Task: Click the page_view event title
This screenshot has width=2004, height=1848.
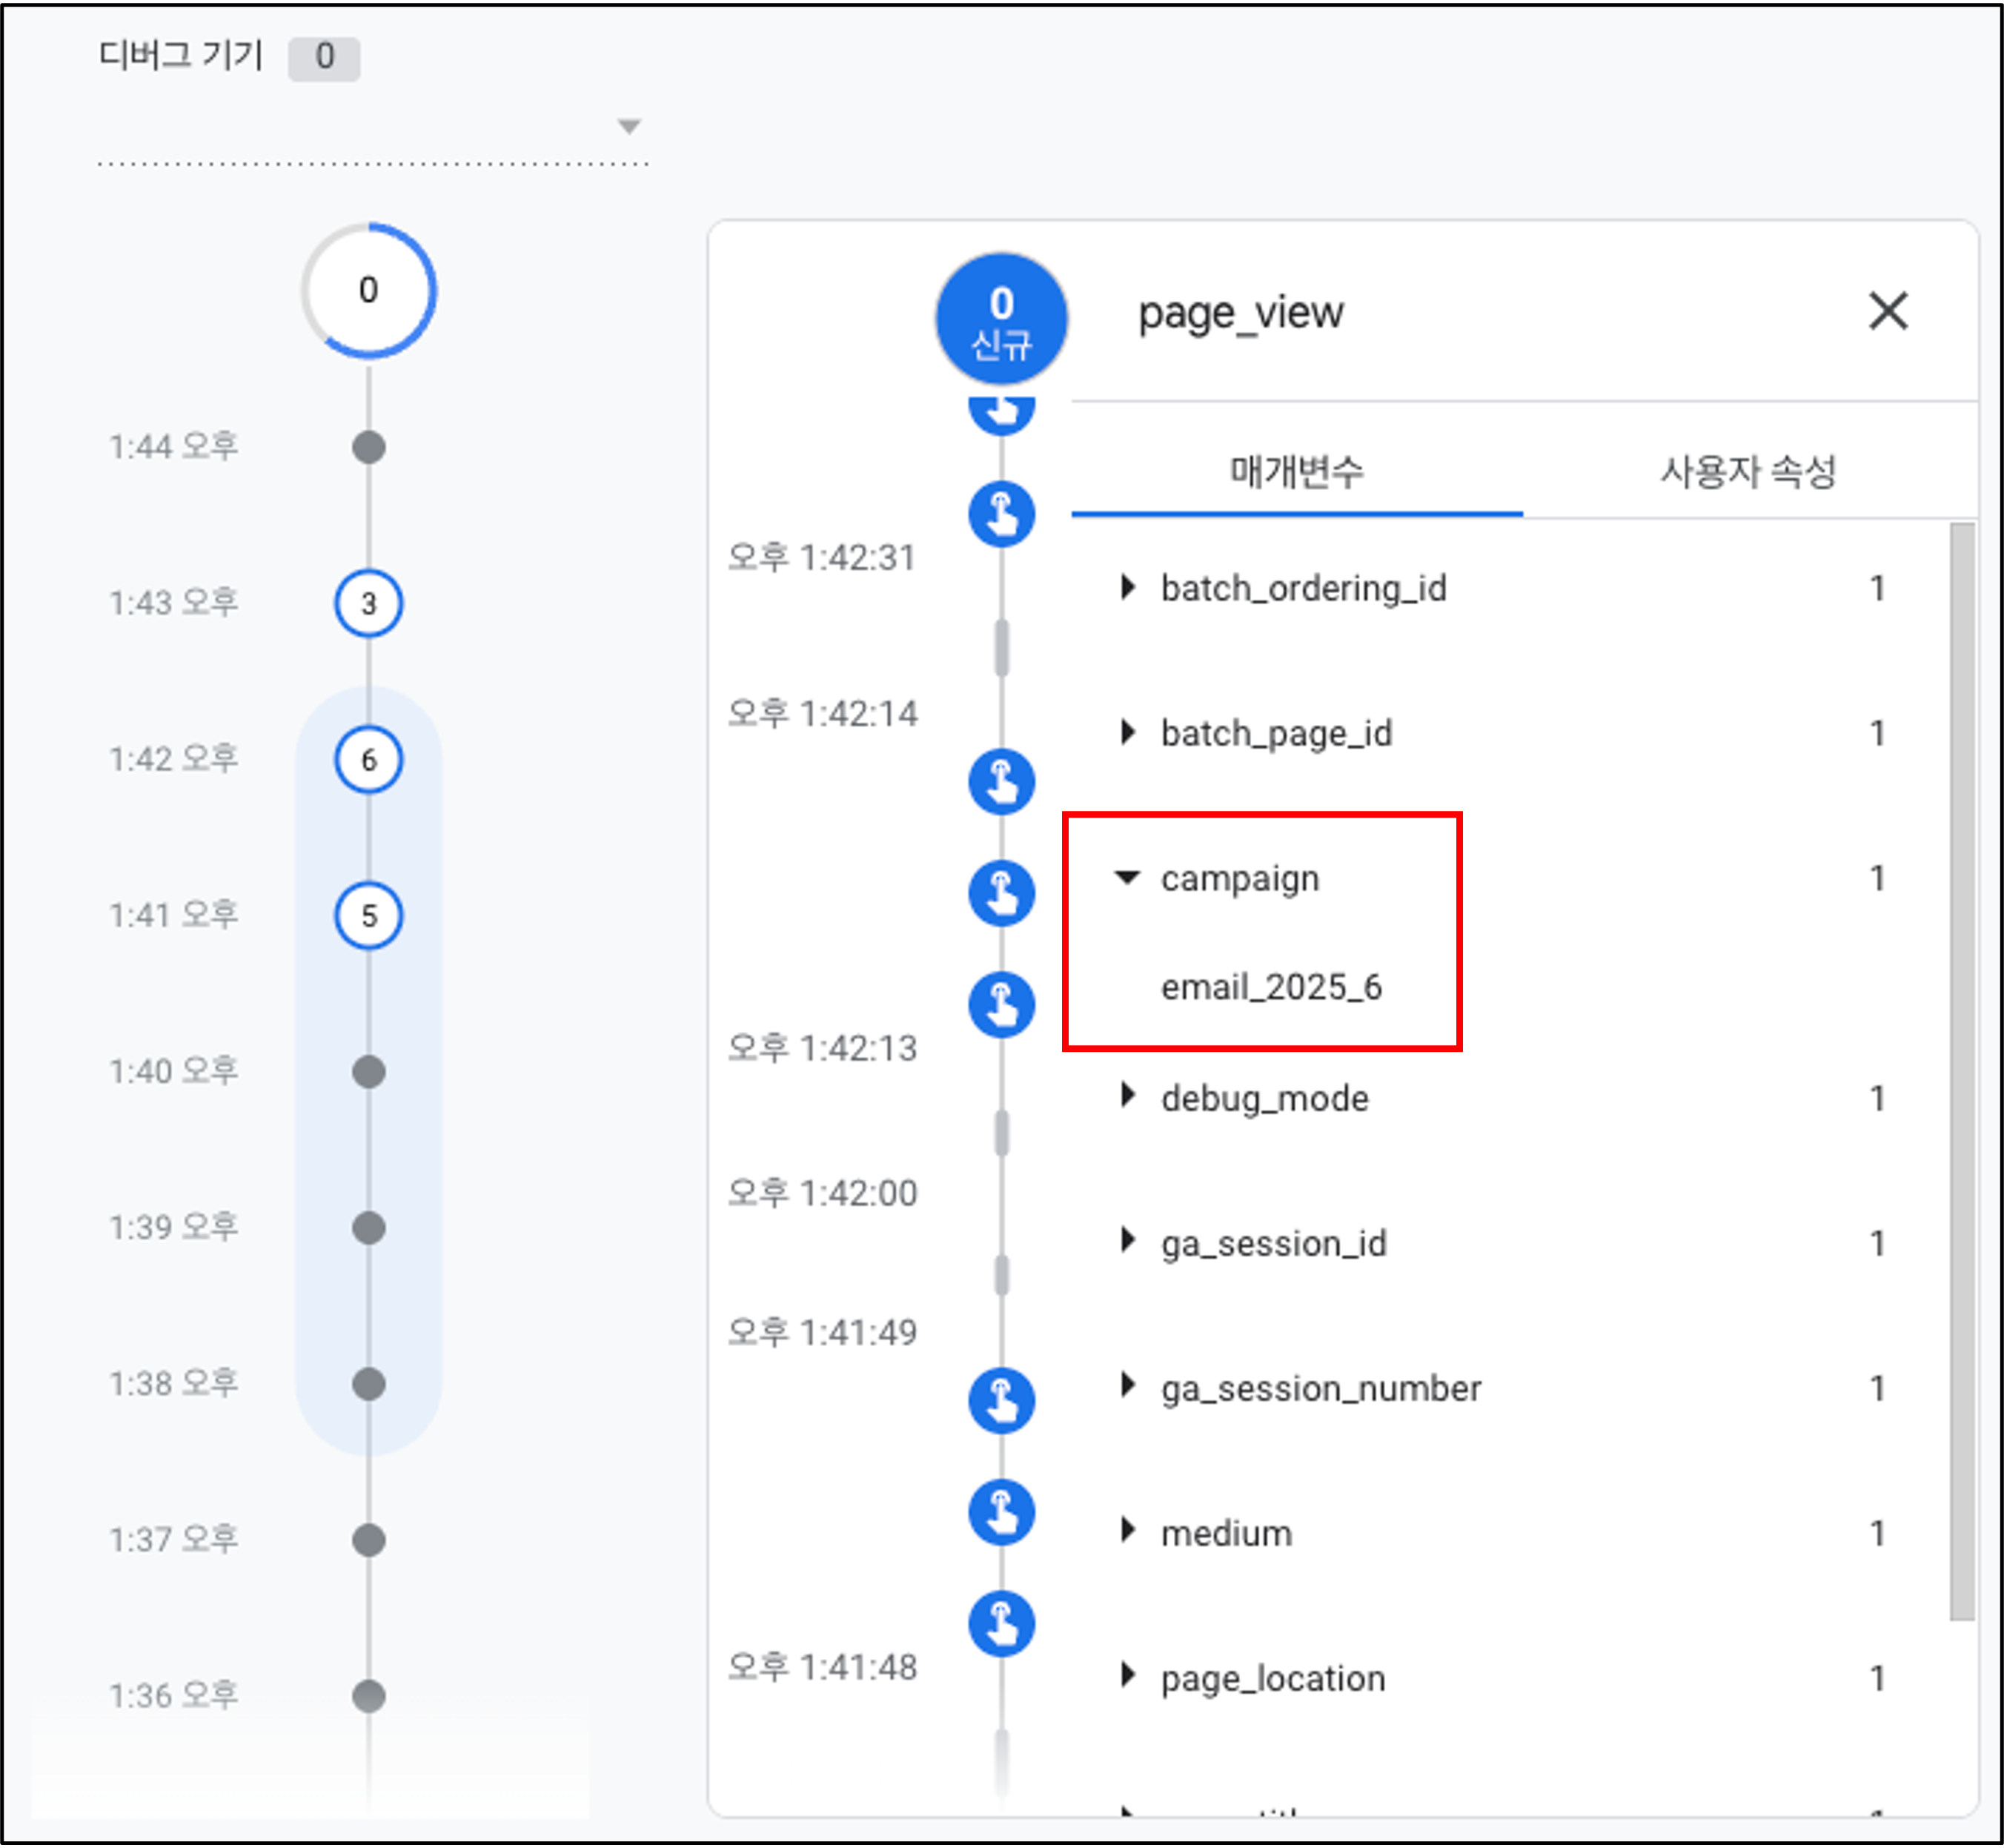Action: tap(1241, 314)
